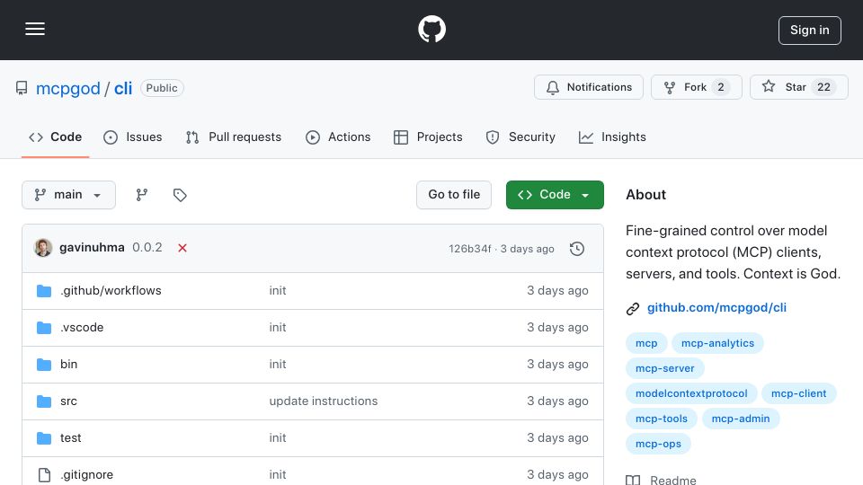Image resolution: width=863 pixels, height=485 pixels.
Task: Select the Code tab
Action: point(55,137)
